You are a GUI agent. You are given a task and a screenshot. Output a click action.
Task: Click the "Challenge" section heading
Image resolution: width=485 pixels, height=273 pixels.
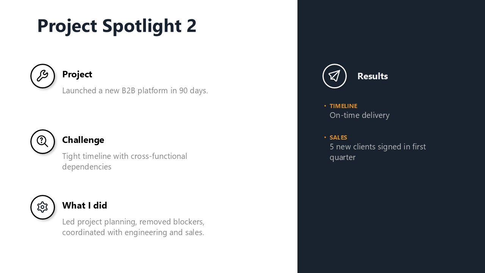(83, 140)
